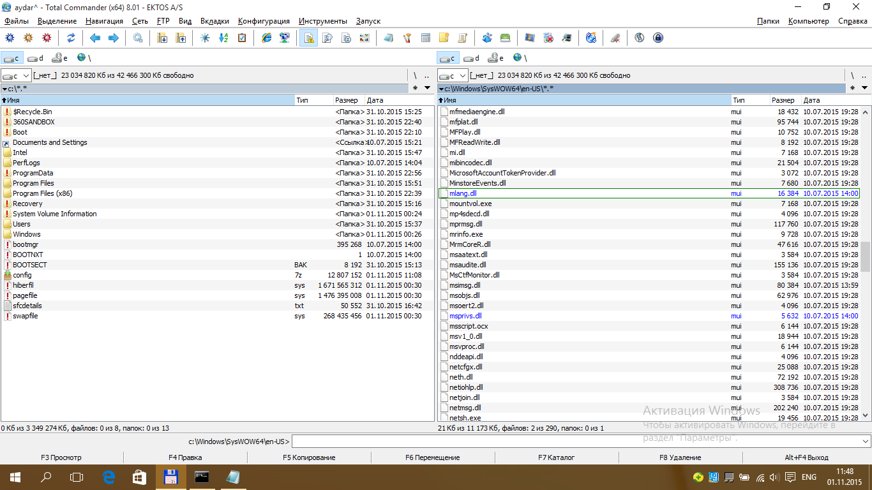Select the Program Files (x86) folder

coord(217,193)
